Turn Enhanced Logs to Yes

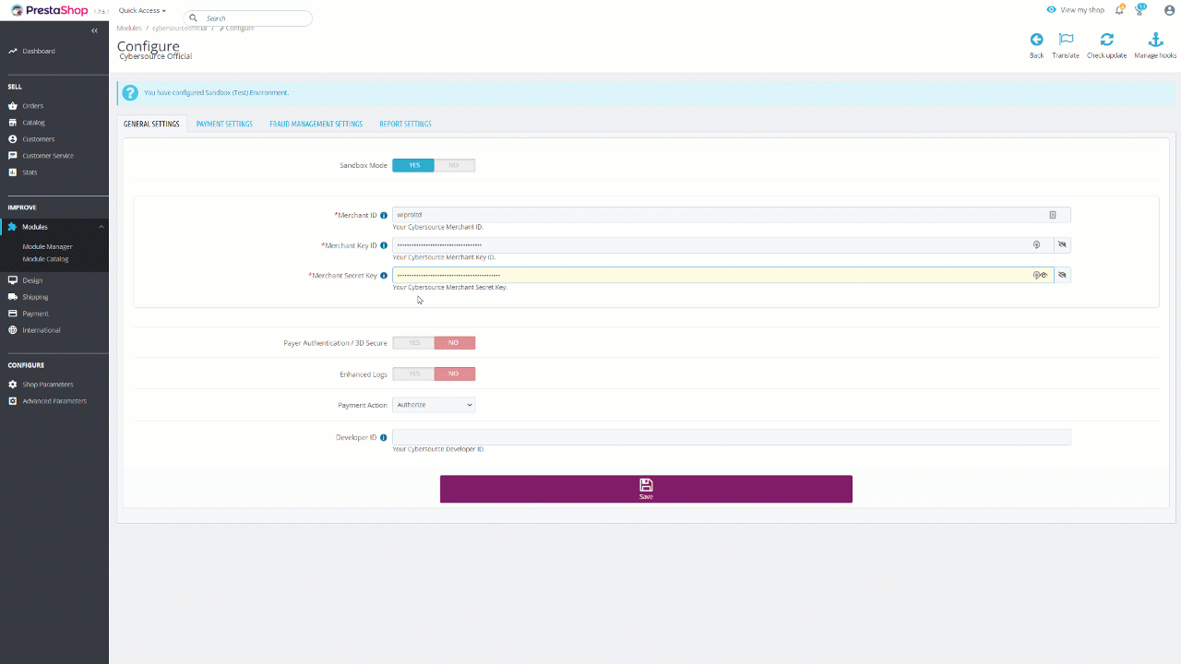[x=413, y=374]
